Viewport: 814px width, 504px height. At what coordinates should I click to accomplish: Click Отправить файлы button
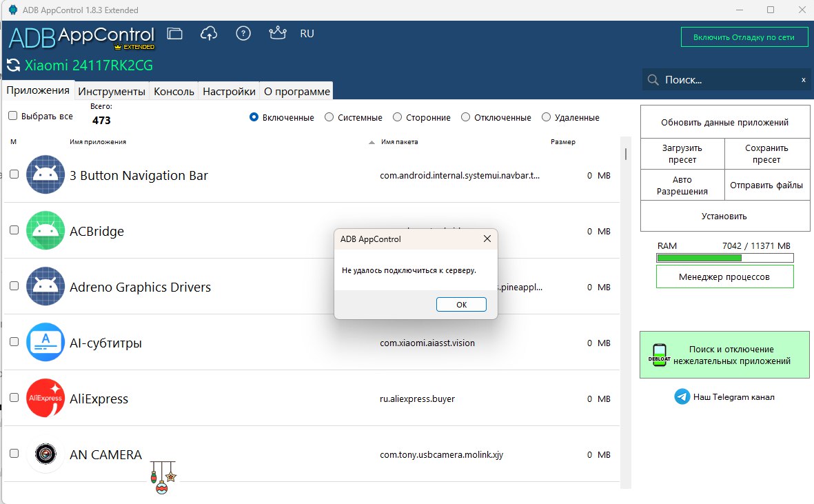click(x=766, y=185)
